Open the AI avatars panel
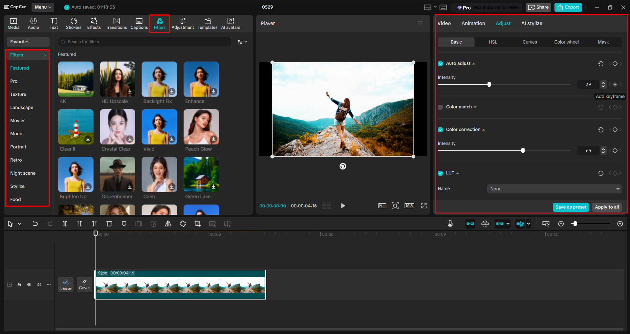 230,23
